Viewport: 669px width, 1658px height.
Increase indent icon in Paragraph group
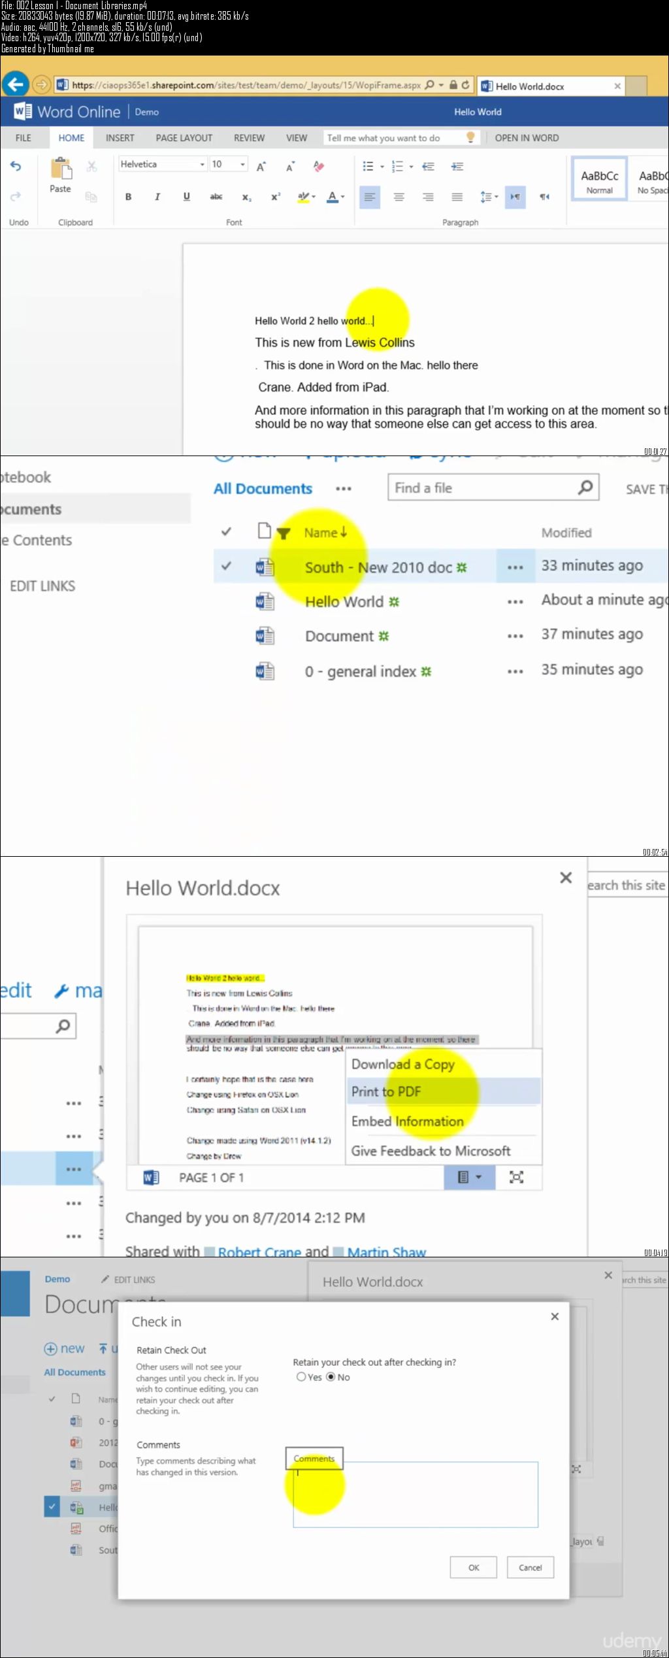click(457, 167)
